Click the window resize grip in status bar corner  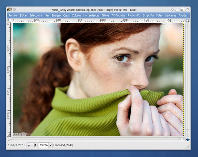point(188,147)
